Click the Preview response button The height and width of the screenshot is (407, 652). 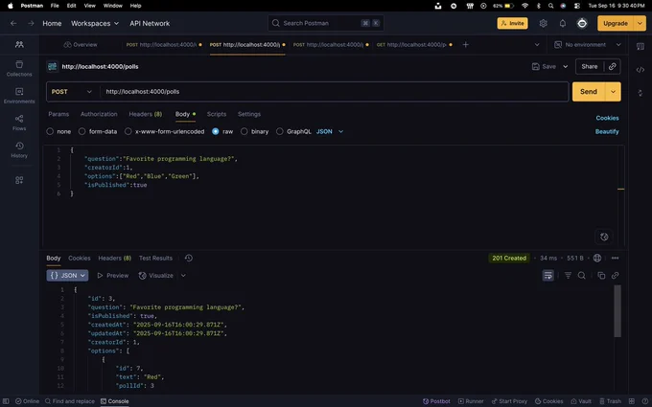pos(113,276)
